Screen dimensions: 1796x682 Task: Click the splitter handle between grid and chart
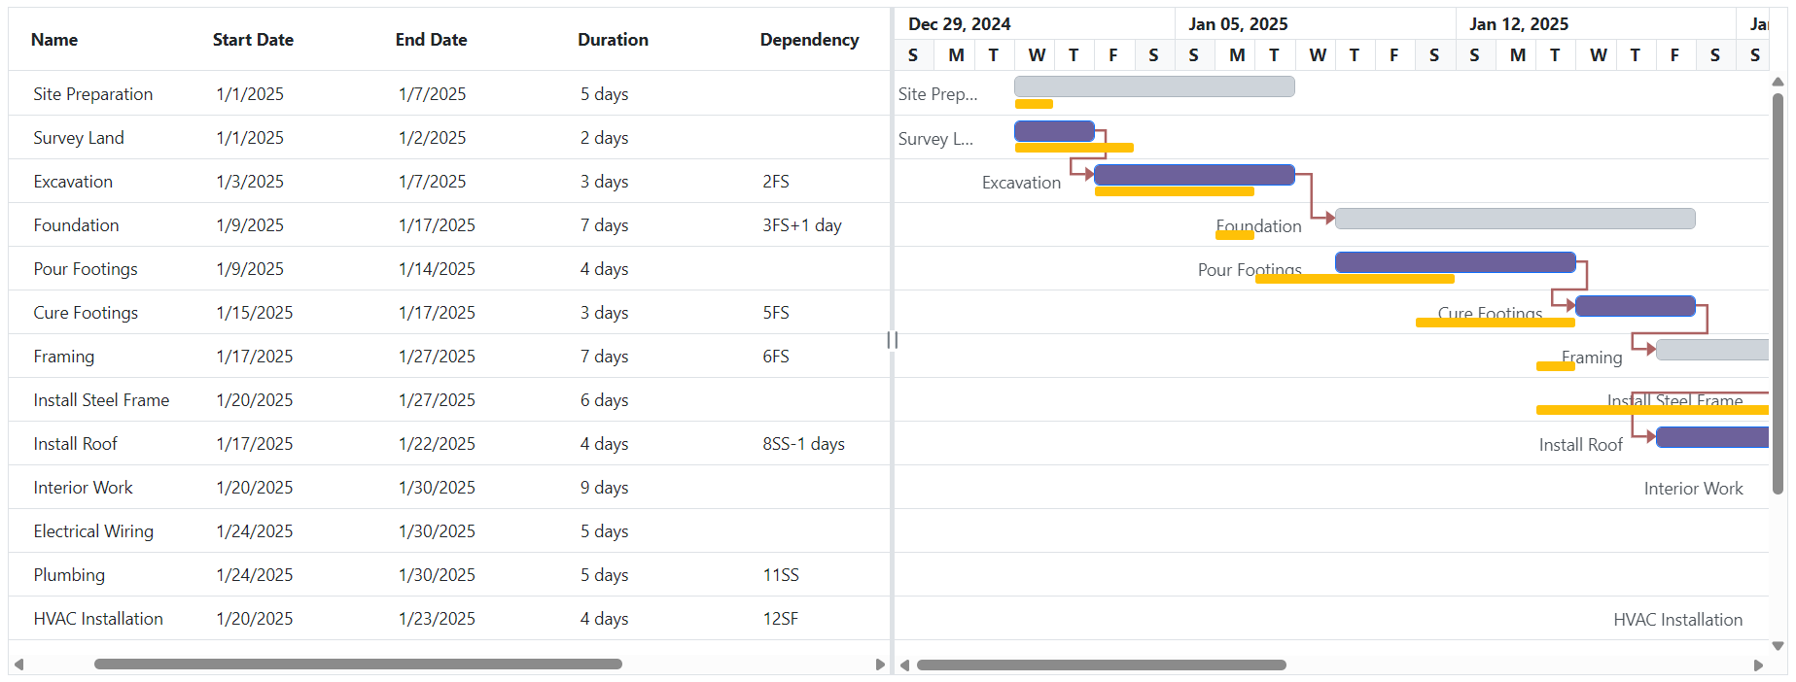(x=892, y=340)
